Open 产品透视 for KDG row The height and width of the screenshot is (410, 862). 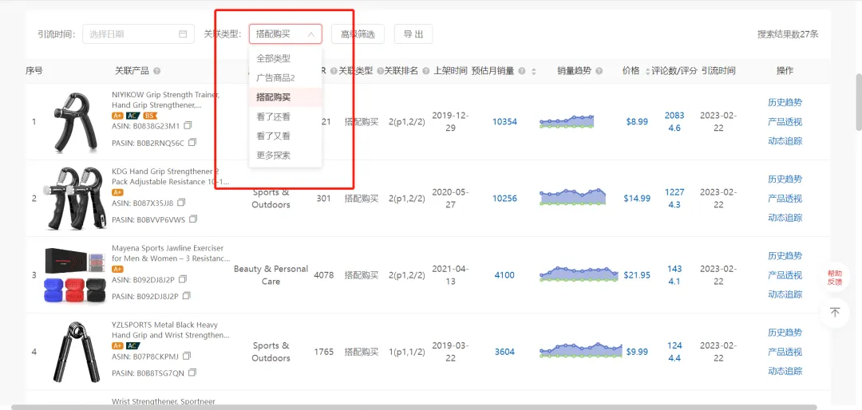[785, 199]
